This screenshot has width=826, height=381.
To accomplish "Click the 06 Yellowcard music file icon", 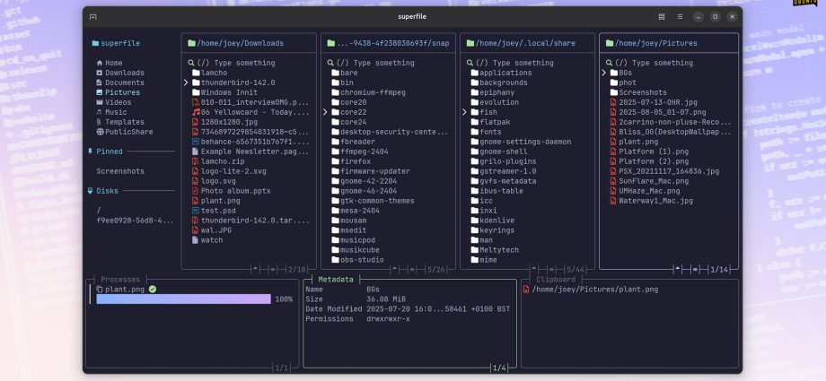I will click(x=196, y=112).
